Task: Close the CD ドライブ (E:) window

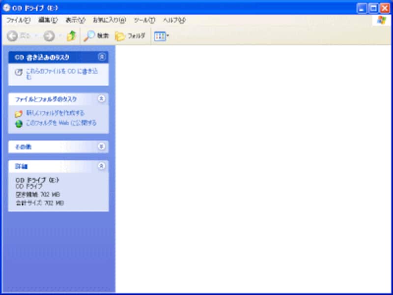Action: tap(385, 8)
